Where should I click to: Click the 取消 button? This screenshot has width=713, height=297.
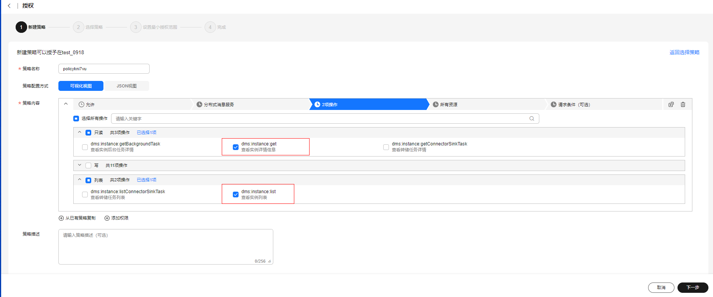(x=661, y=287)
